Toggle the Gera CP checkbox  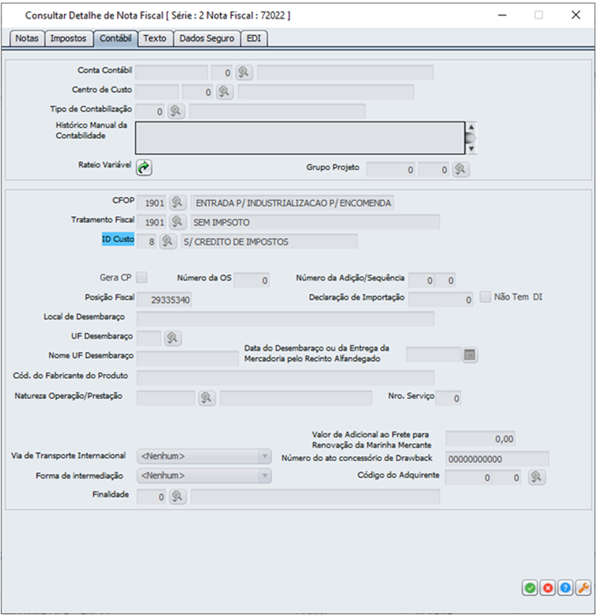[142, 277]
